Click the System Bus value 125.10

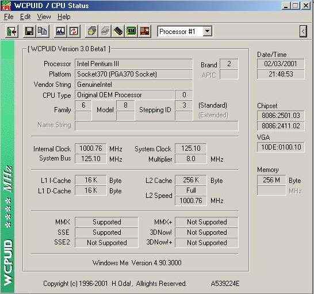click(x=91, y=159)
